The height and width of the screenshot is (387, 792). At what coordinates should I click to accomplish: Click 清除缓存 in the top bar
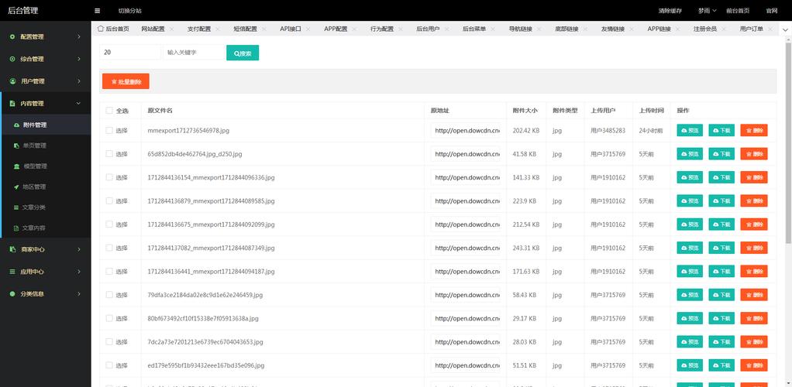tap(670, 11)
